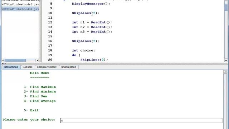
Task: Click interactions pane scroll up arrow
Action: pos(225,72)
